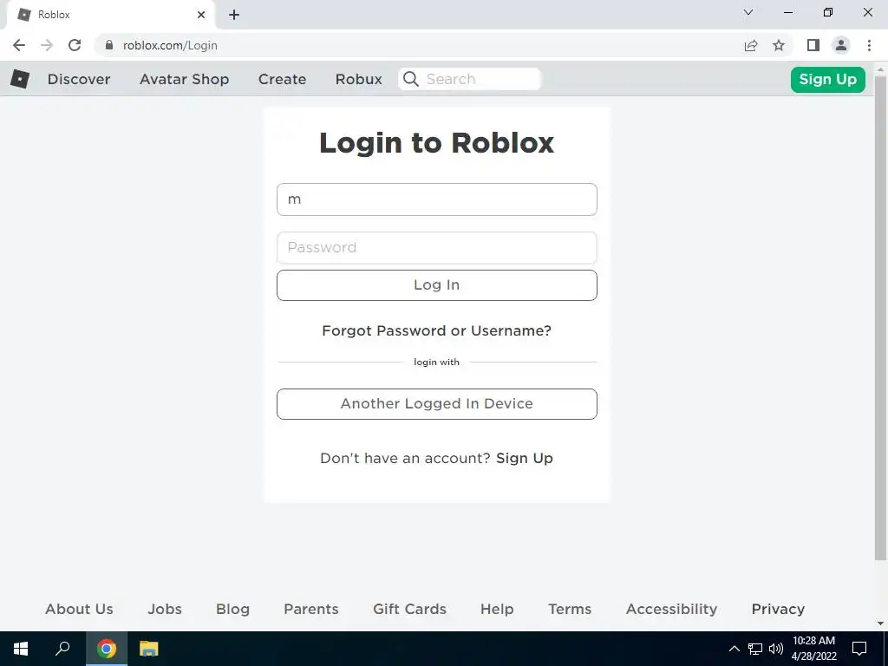Screen dimensions: 888x666
Task: Open the Terms footer link
Action: point(570,609)
